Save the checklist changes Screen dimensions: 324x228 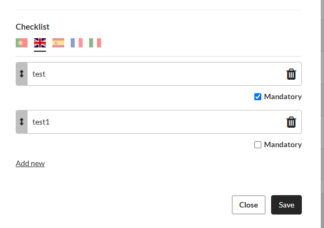click(286, 205)
